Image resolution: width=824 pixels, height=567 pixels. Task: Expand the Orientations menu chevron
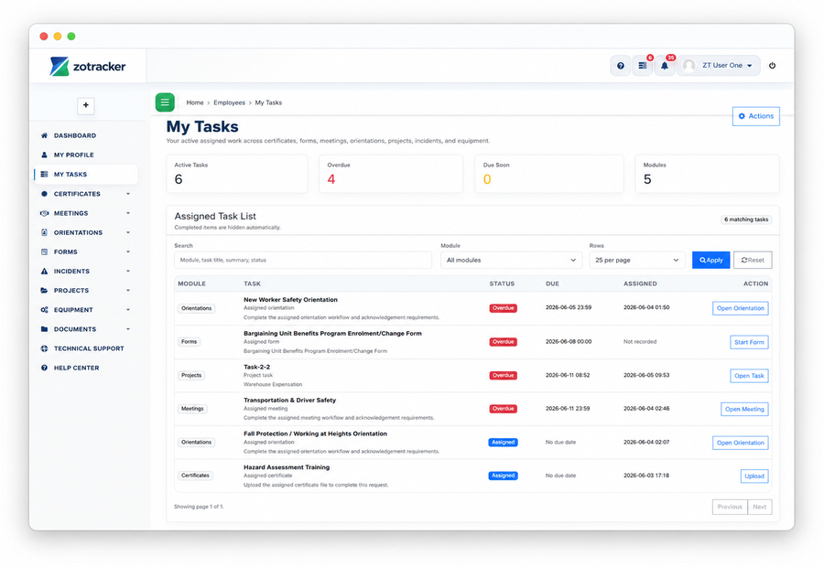point(128,232)
